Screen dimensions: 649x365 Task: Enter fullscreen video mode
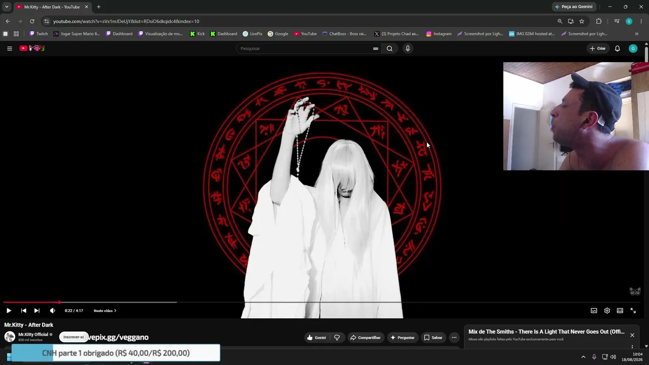point(633,311)
